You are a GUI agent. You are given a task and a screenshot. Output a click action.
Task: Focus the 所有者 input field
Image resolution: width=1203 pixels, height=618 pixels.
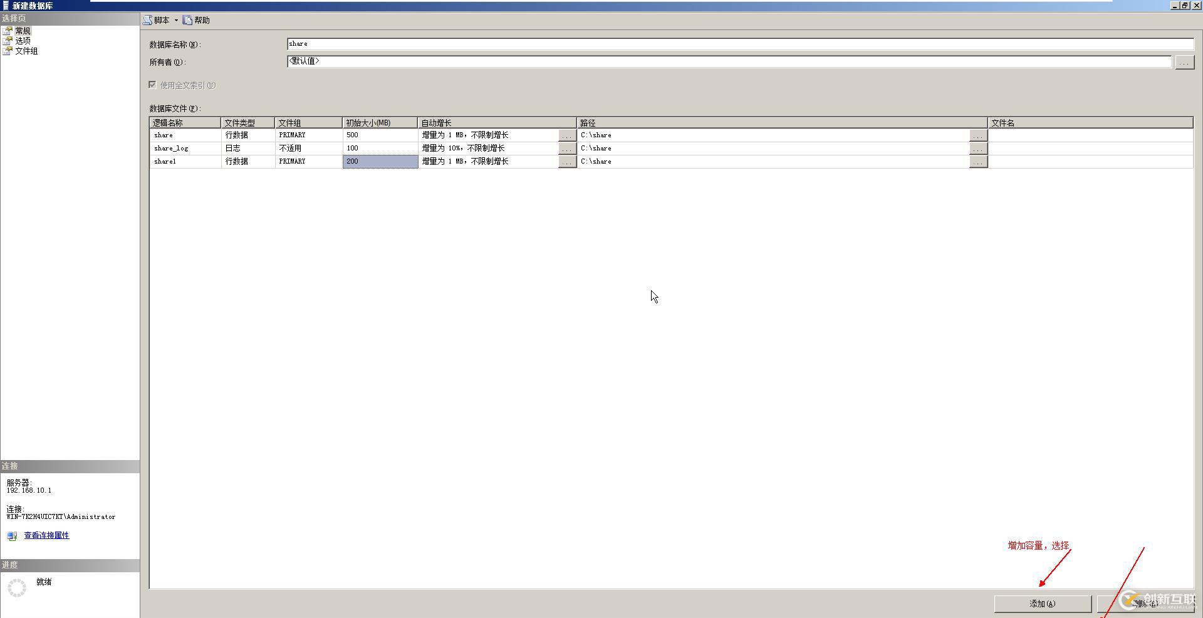(x=729, y=61)
